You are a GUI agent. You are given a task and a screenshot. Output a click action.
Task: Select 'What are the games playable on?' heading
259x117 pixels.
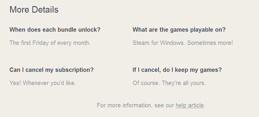(x=179, y=30)
